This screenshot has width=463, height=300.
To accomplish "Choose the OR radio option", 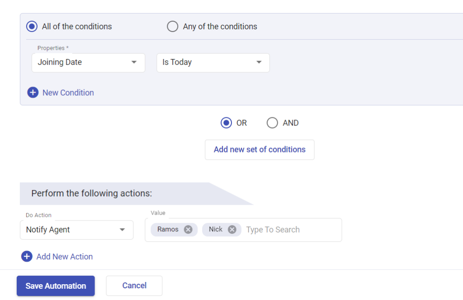I will [226, 123].
